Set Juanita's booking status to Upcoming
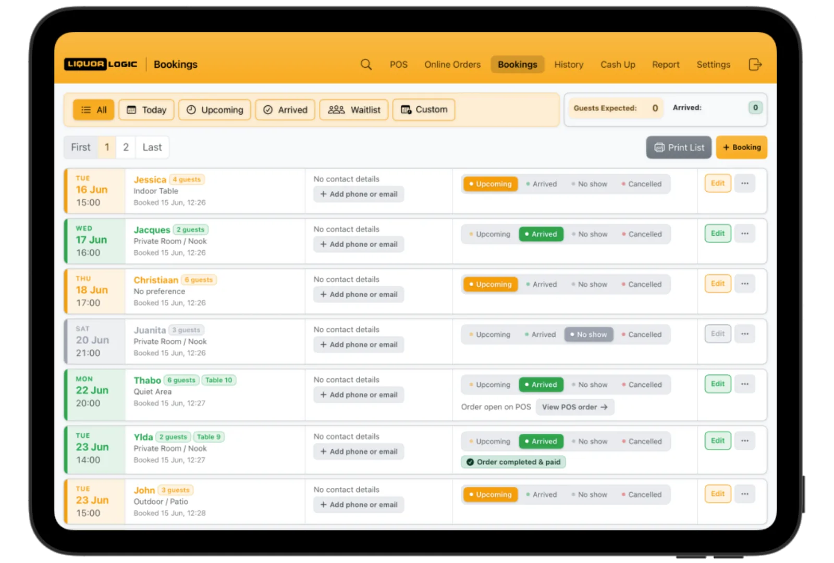834x563 pixels. pyautogui.click(x=489, y=335)
